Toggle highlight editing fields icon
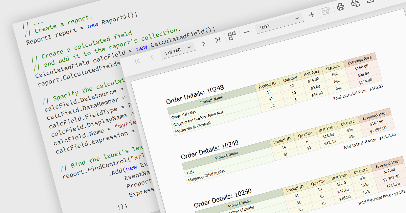 tap(325, 11)
